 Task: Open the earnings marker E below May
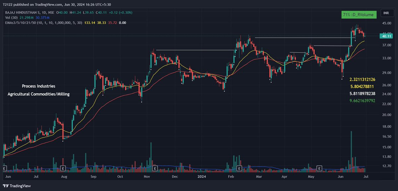[x=319, y=168]
